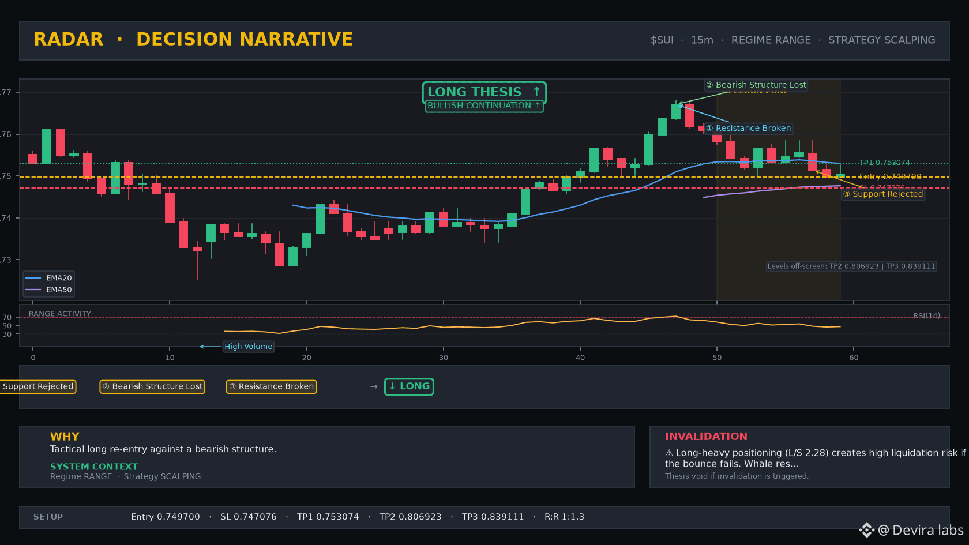
Task: Click the High Volume annotation
Action: coord(248,347)
